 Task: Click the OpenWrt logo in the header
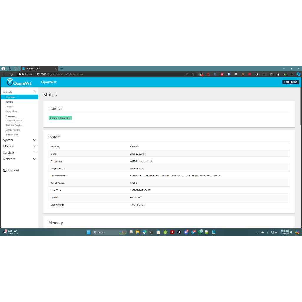(19, 82)
